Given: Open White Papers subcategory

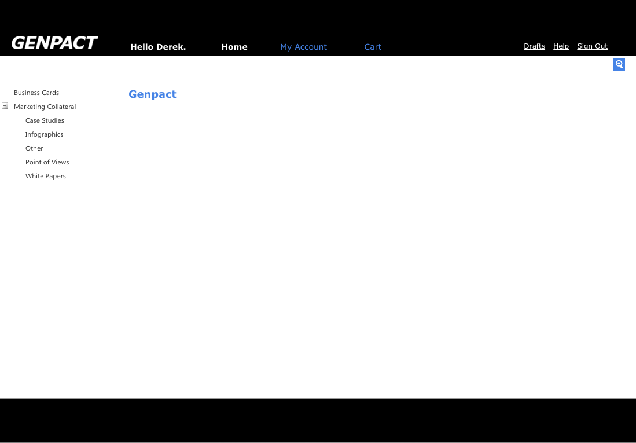Looking at the screenshot, I should pyautogui.click(x=45, y=176).
